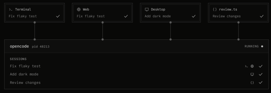Click terminal icon in Fix flaky test session row
This screenshot has width=271, height=93.
click(246, 66)
